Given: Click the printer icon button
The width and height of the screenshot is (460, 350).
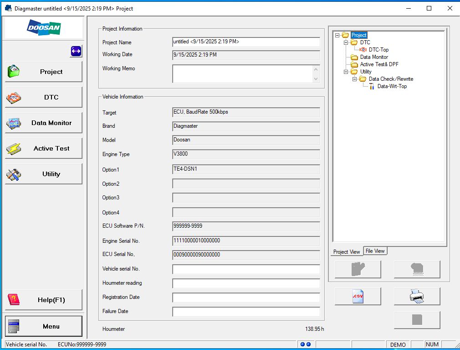Looking at the screenshot, I should coord(417,296).
